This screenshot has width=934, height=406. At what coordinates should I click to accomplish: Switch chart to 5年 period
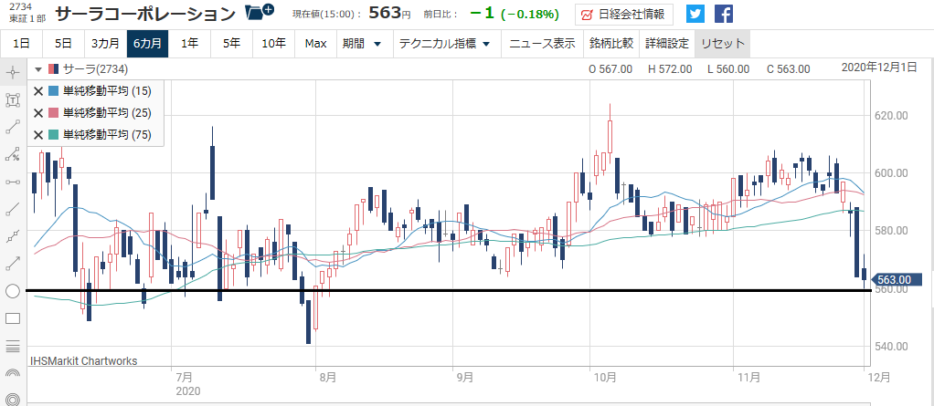[232, 44]
